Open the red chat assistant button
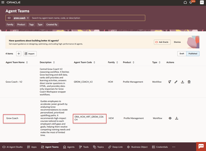Screen dimensions: 206x151 click(x=201, y=146)
